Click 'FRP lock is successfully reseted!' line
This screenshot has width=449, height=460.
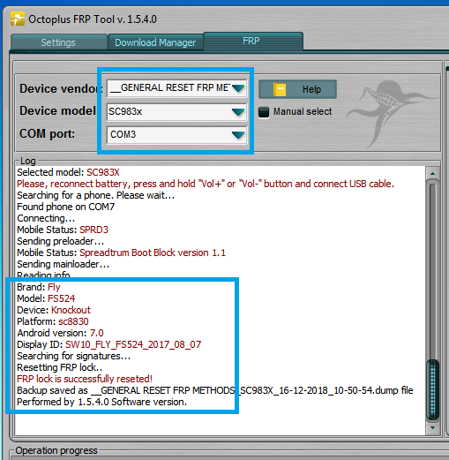85,379
